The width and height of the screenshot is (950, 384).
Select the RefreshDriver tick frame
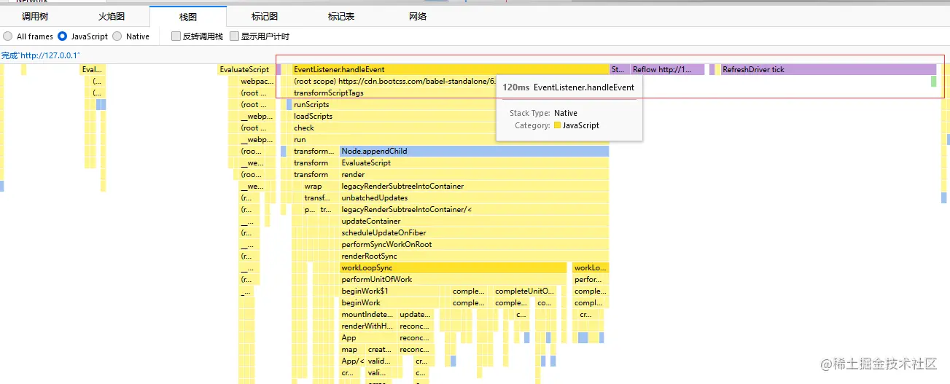[x=828, y=70]
